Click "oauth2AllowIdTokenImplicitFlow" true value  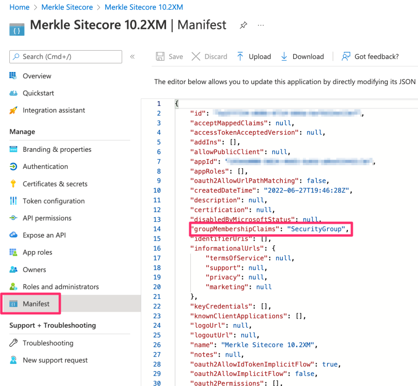(x=330, y=364)
